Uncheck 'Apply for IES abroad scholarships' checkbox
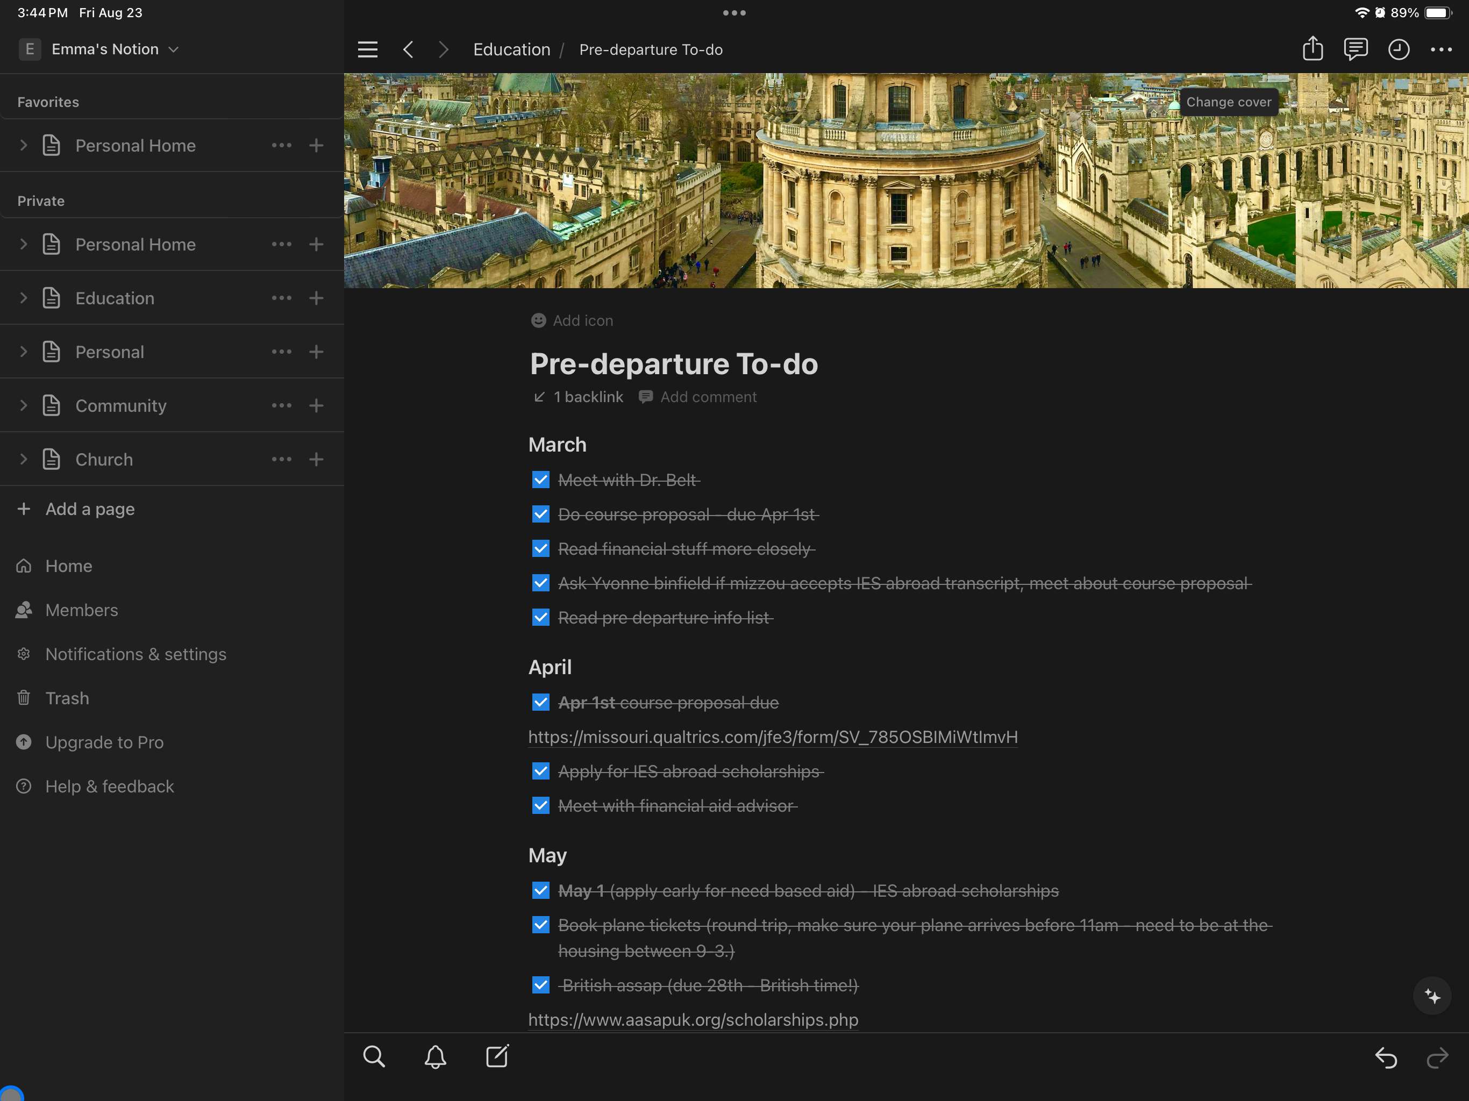Screen dimensions: 1469x1101 point(540,771)
